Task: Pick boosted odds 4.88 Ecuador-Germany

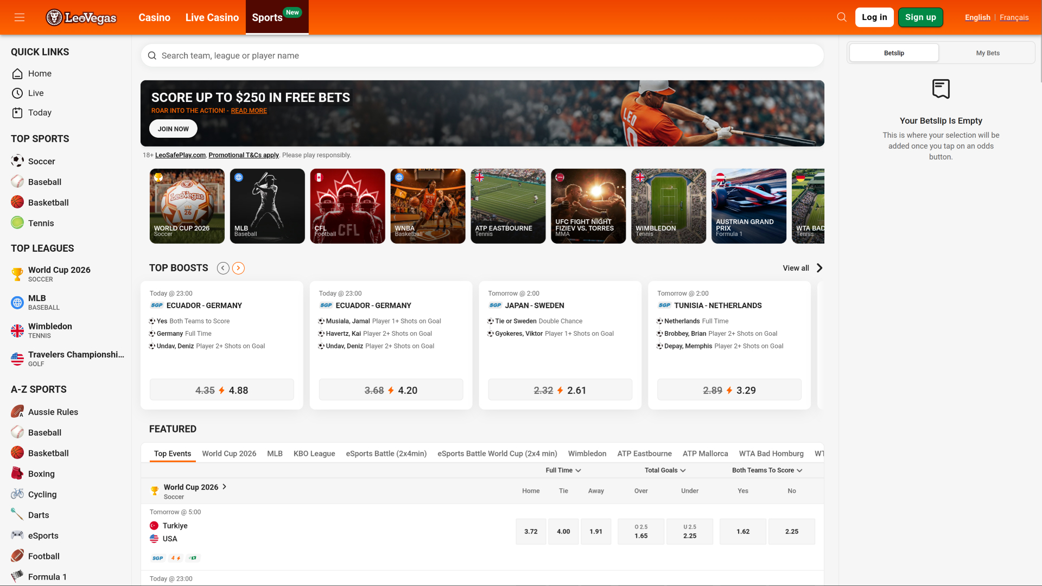Action: pyautogui.click(x=222, y=390)
